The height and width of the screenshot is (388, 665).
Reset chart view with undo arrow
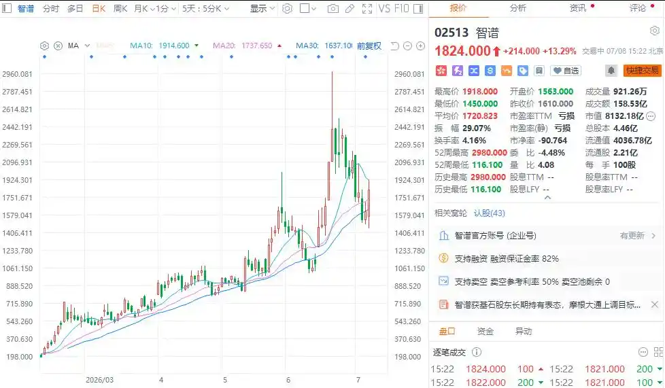(x=395, y=46)
